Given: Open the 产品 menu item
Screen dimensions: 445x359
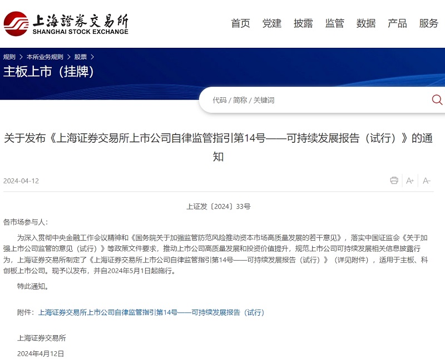Looking at the screenshot, I should [x=397, y=24].
